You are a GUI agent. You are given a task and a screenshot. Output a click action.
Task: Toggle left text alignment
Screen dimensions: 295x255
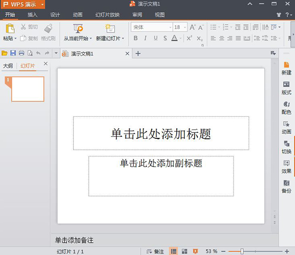tap(213, 38)
